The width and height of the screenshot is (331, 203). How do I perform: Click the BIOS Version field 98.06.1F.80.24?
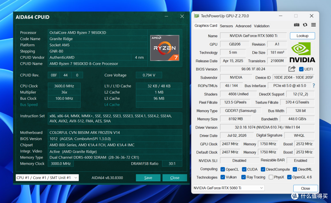253,69
